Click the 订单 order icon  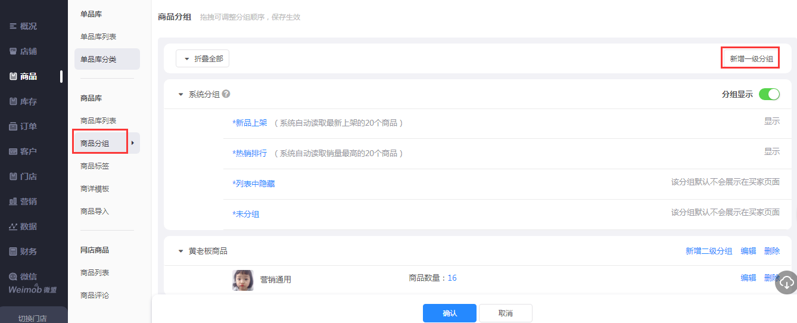point(13,126)
